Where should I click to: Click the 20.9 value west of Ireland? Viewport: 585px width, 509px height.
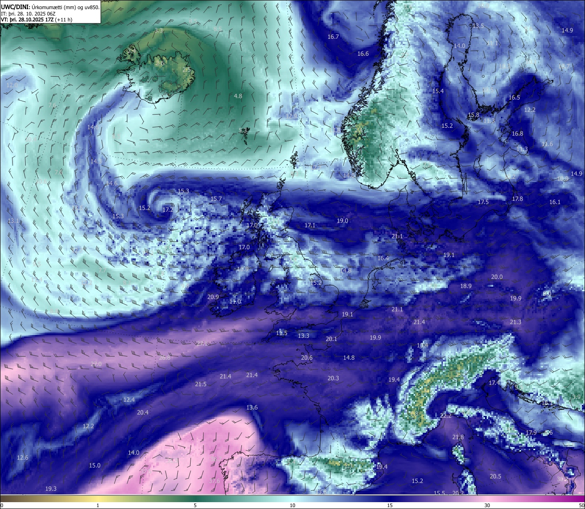213,297
